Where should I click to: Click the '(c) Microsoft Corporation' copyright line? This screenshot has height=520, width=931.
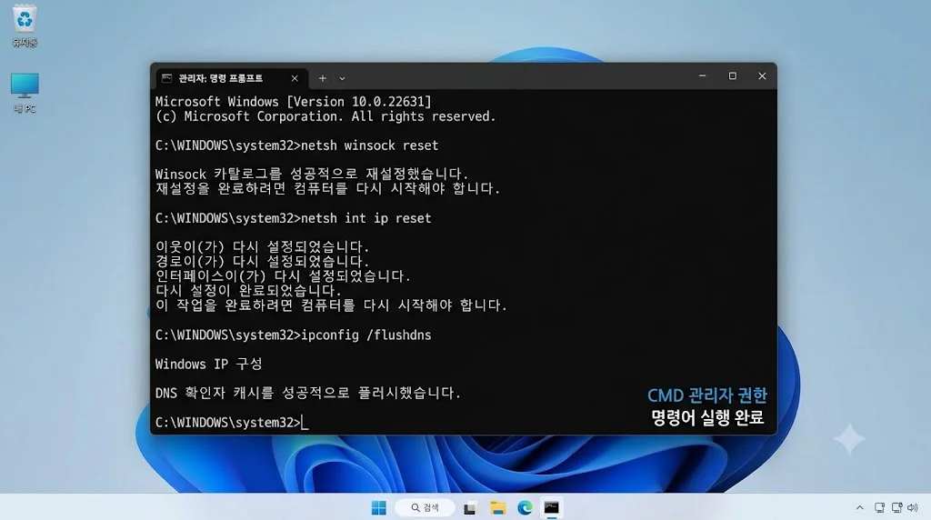tap(325, 116)
